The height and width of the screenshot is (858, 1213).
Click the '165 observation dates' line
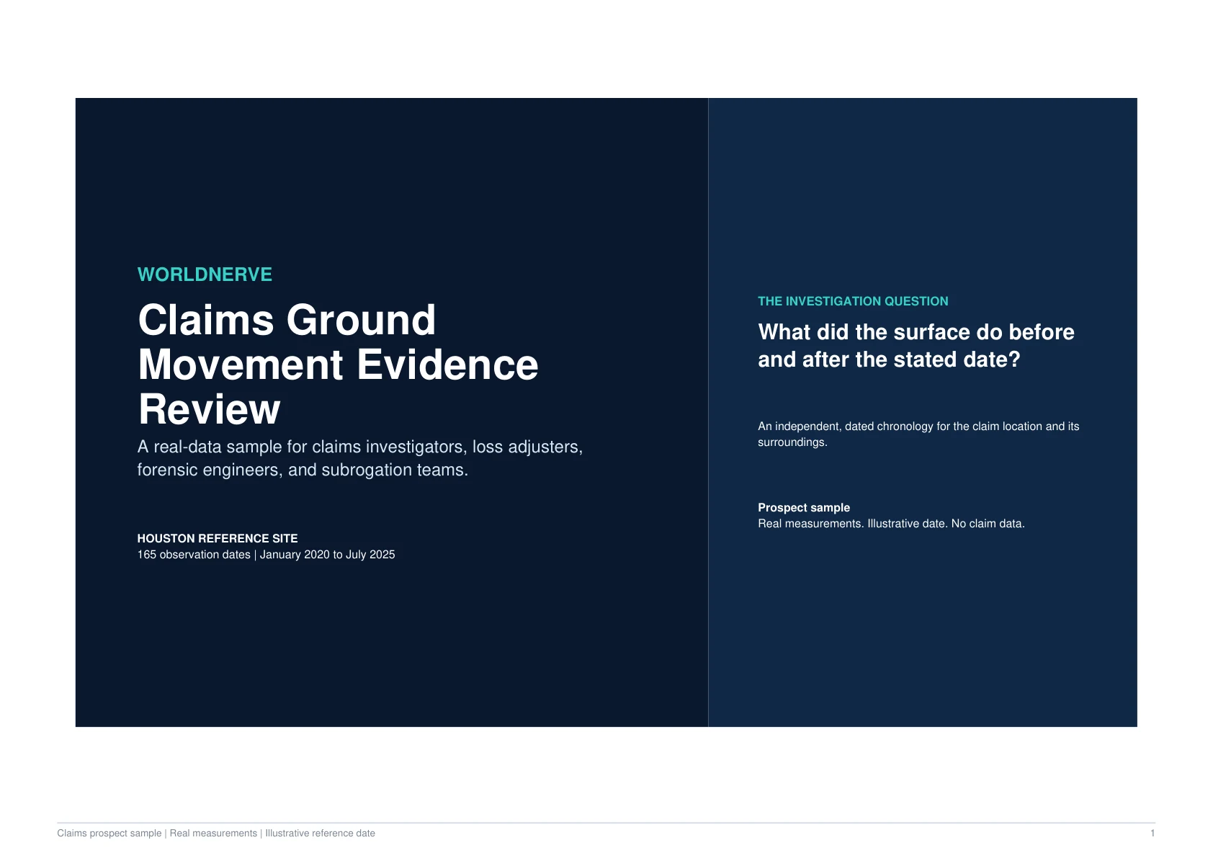(266, 555)
